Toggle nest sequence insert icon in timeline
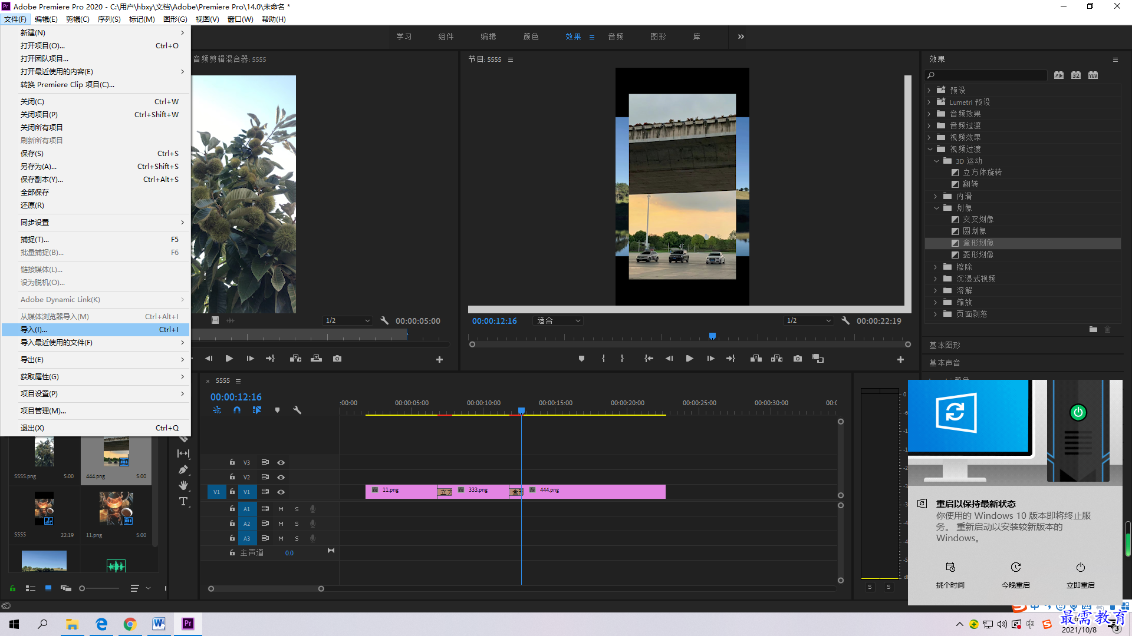 (x=217, y=410)
